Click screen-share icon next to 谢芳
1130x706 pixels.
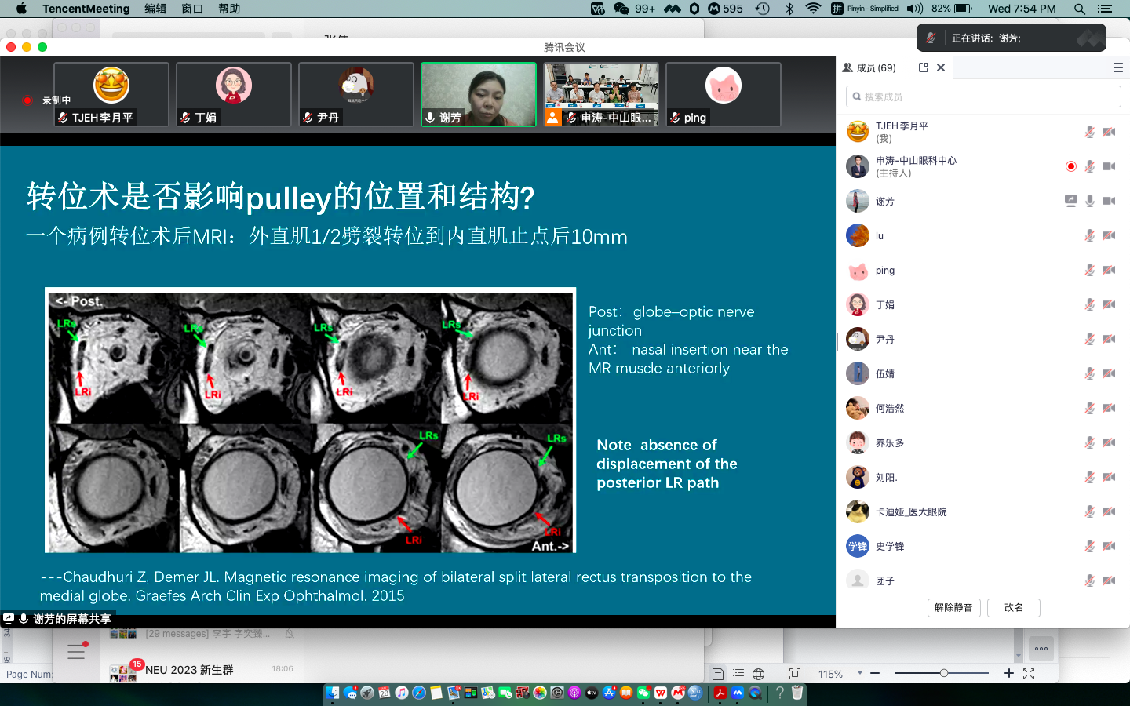[1070, 201]
